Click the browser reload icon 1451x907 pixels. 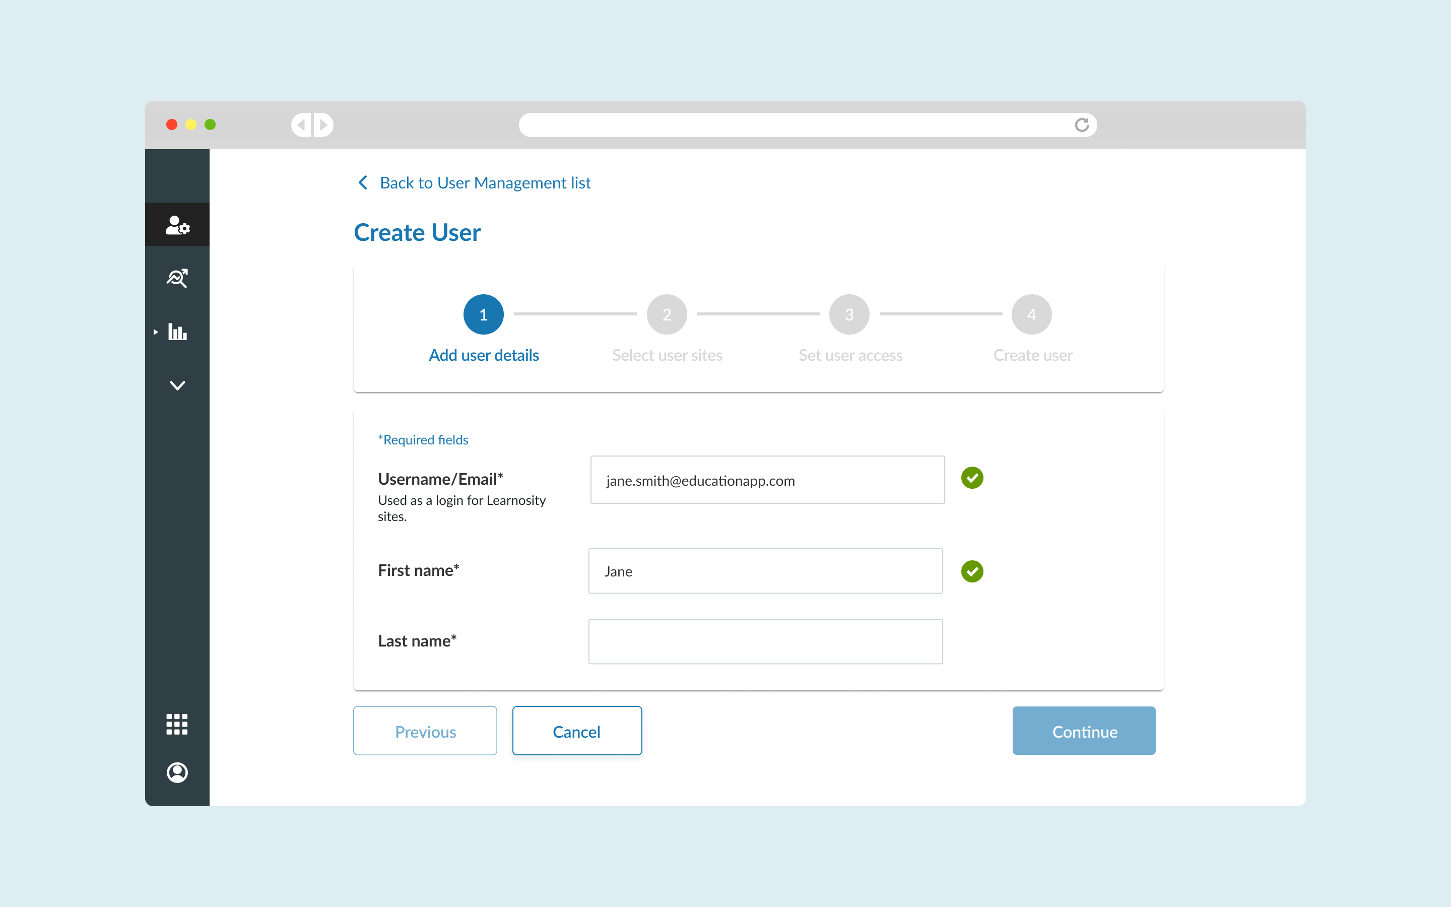1082,125
